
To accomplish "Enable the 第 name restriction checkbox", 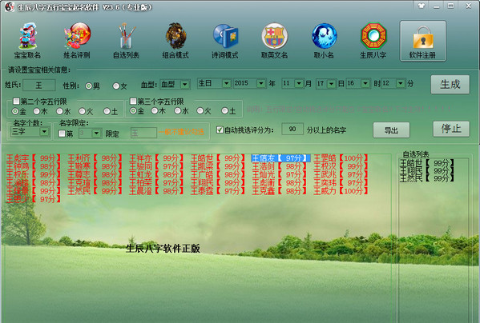I will 62,134.
